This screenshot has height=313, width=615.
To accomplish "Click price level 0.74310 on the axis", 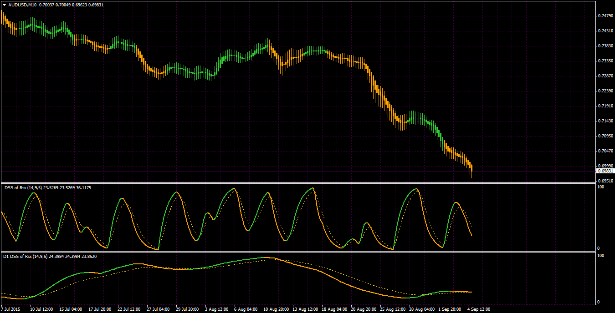I will [x=605, y=31].
